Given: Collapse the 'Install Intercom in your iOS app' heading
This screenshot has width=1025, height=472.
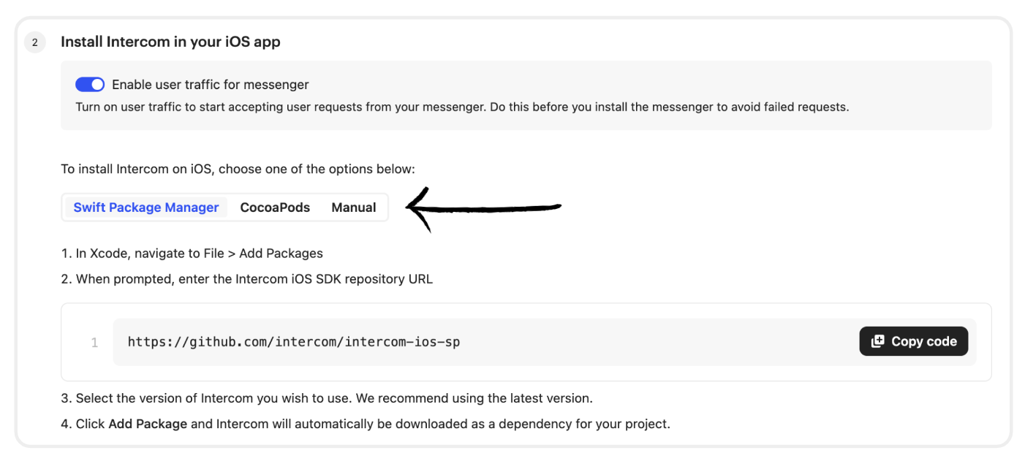Looking at the screenshot, I should tap(170, 42).
